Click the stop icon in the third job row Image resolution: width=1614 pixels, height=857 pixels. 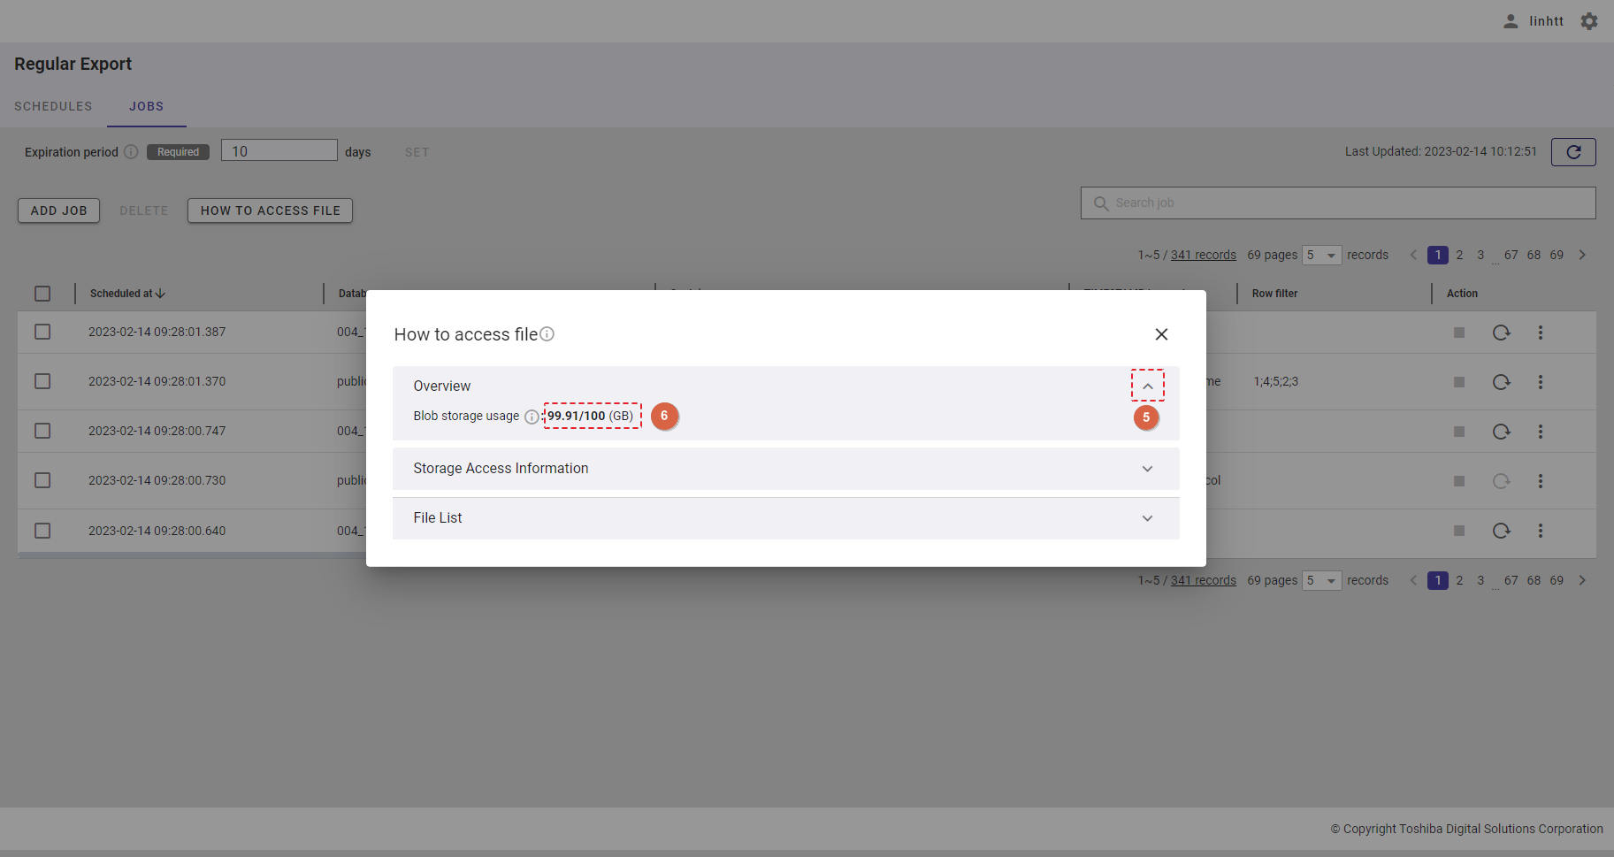[1459, 432]
